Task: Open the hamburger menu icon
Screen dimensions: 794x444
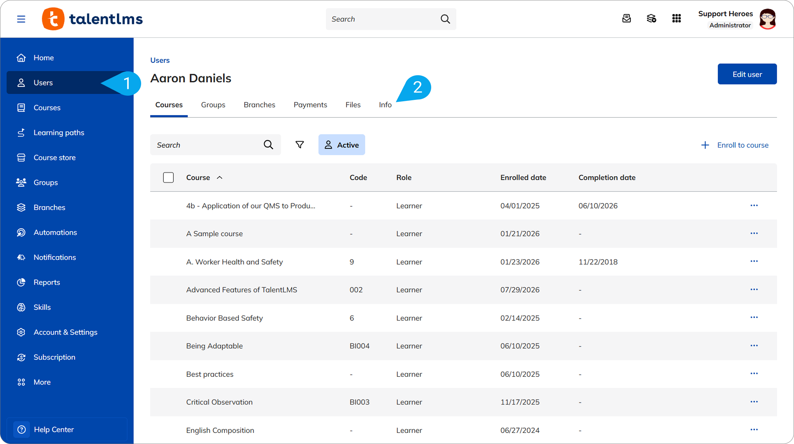Action: (x=21, y=19)
